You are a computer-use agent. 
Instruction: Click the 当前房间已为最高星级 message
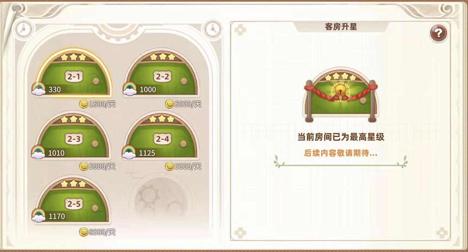pyautogui.click(x=341, y=137)
